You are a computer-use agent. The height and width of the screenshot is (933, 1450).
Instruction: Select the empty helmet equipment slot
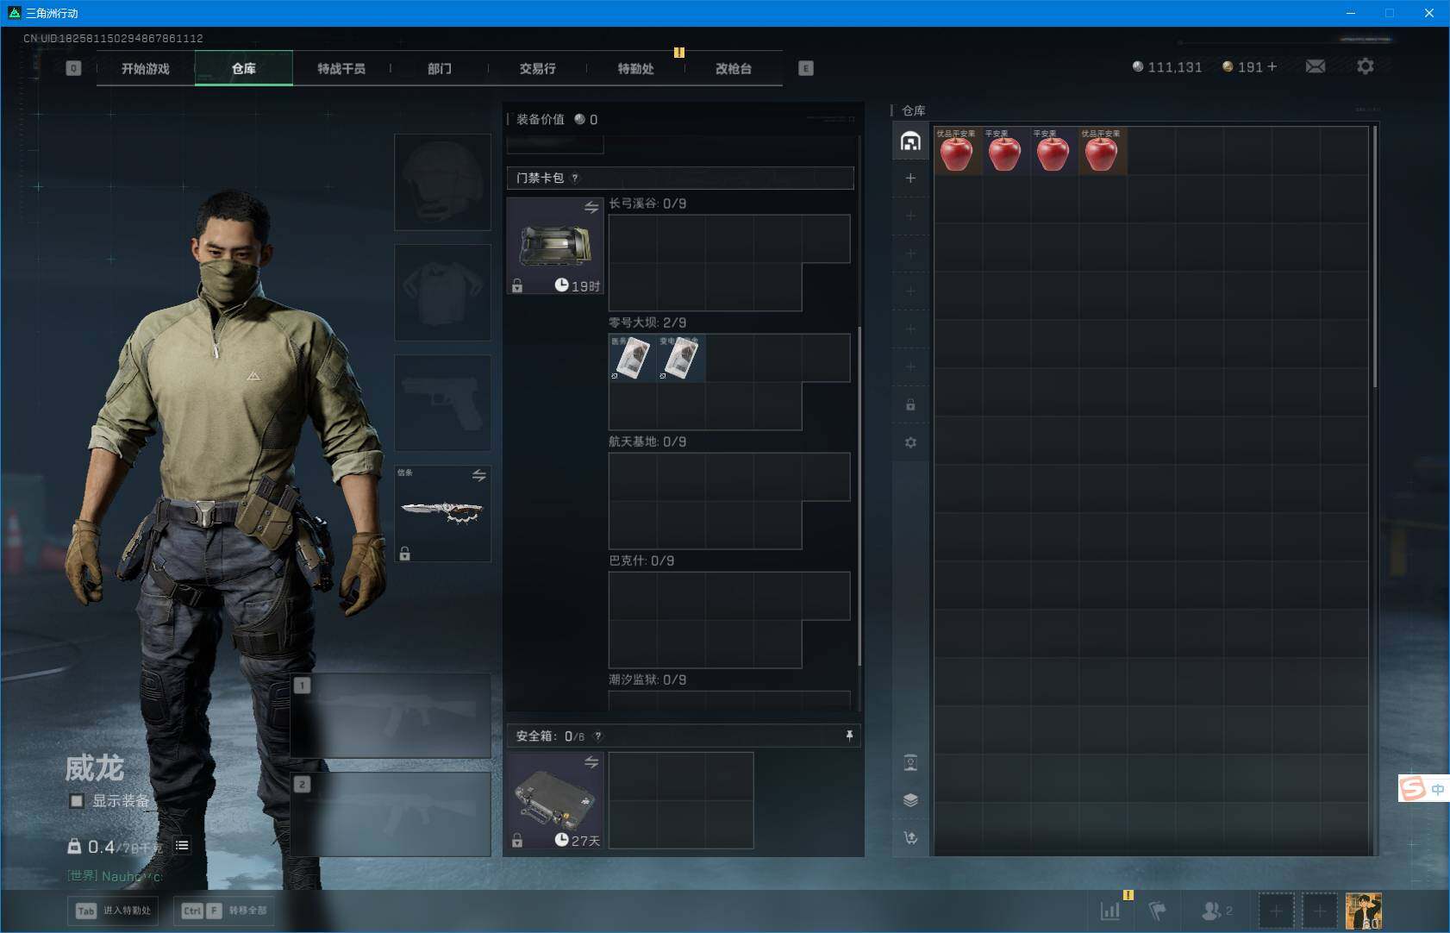coord(443,182)
